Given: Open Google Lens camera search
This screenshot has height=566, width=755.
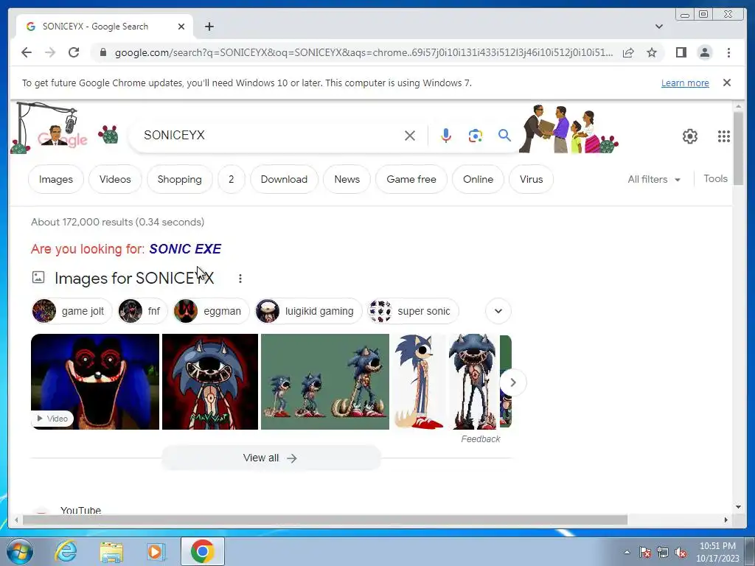Looking at the screenshot, I should tap(476, 136).
